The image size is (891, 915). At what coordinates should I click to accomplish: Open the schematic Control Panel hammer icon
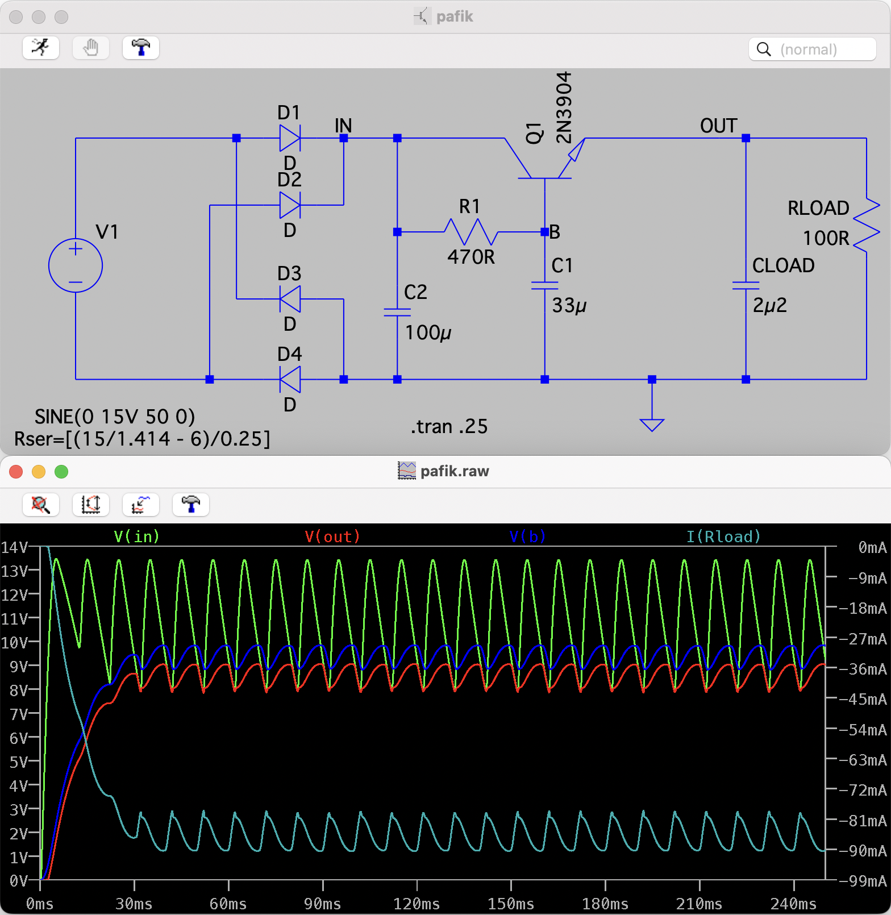pyautogui.click(x=141, y=48)
